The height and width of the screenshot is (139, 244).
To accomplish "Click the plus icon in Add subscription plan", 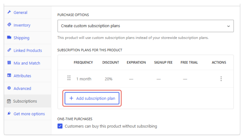I will coord(71,98).
